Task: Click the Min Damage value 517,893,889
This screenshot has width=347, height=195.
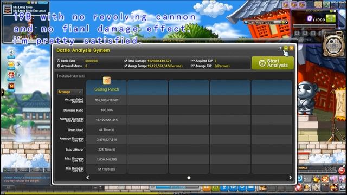Action: tap(107, 169)
